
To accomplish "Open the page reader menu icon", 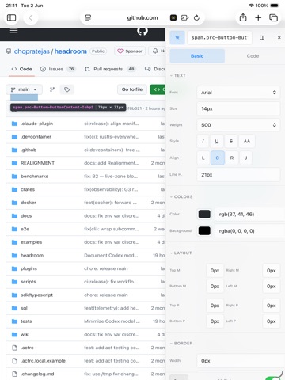I will (x=88, y=17).
